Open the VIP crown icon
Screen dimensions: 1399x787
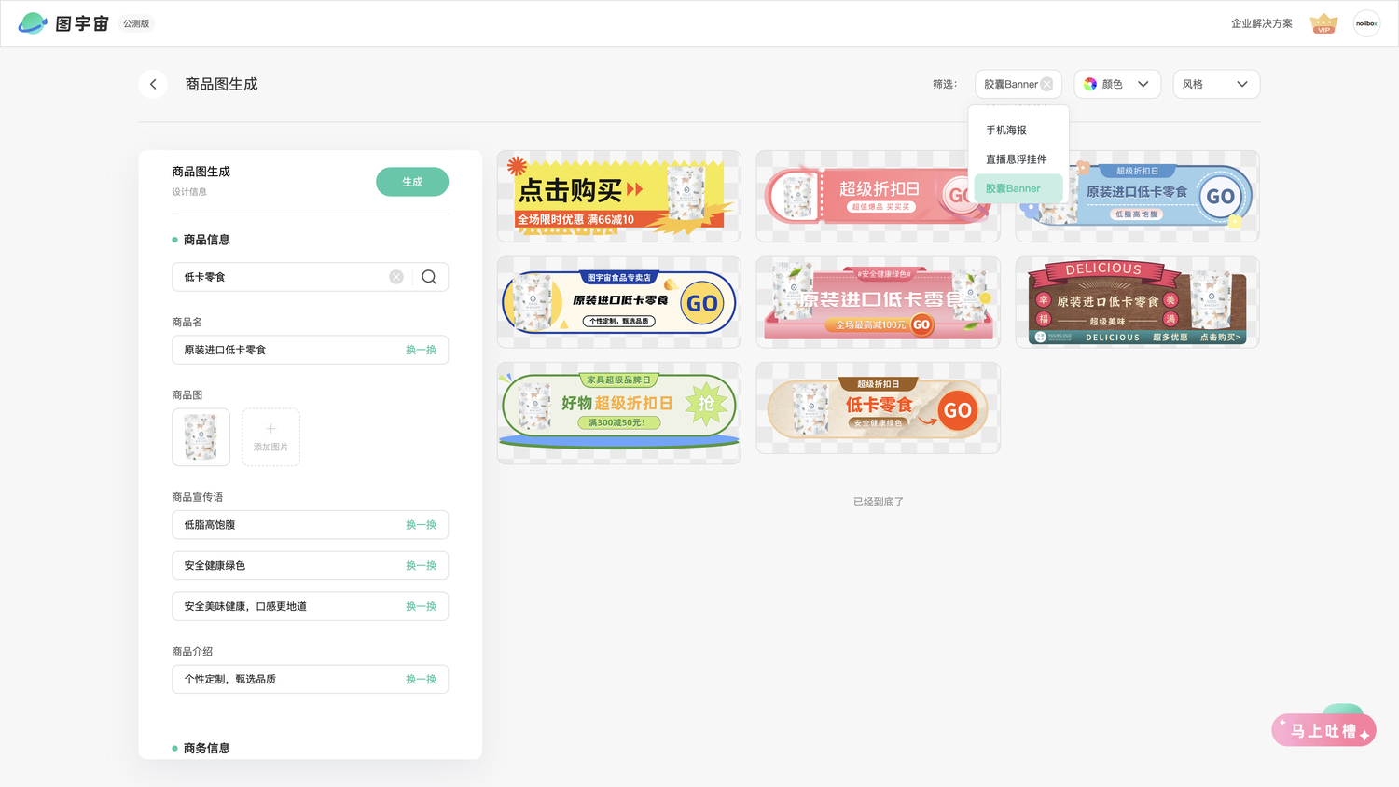1323,23
